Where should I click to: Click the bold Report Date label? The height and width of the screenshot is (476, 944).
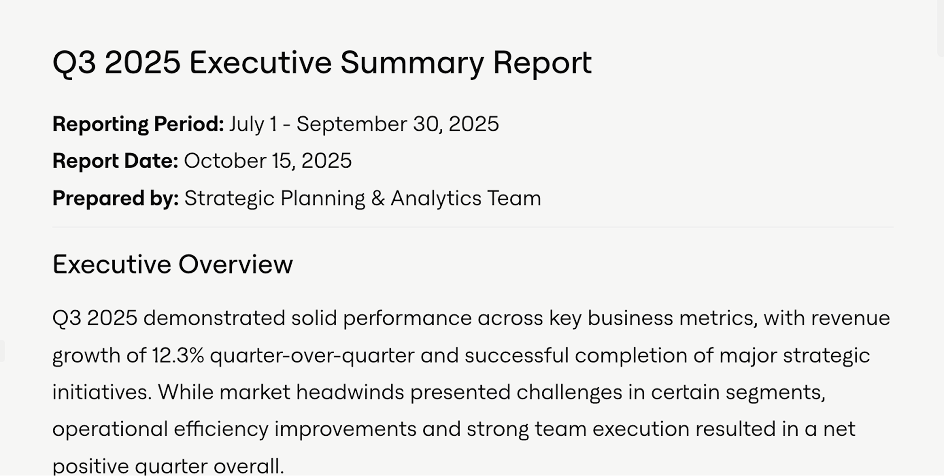click(x=115, y=161)
